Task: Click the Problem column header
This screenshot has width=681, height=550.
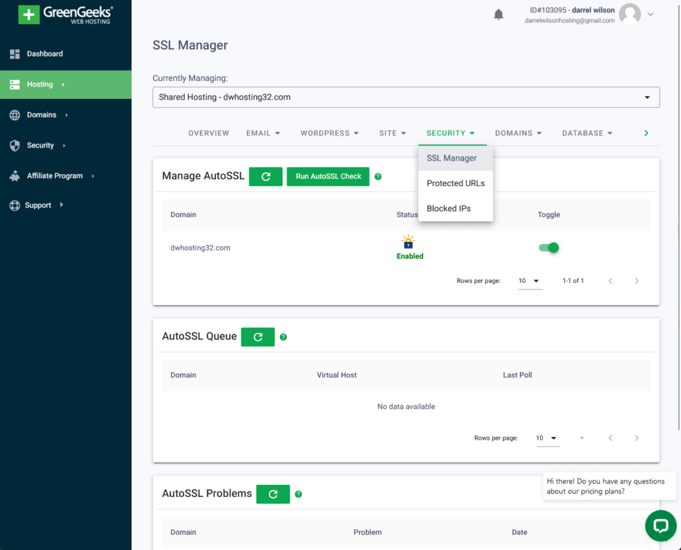Action: coord(367,532)
